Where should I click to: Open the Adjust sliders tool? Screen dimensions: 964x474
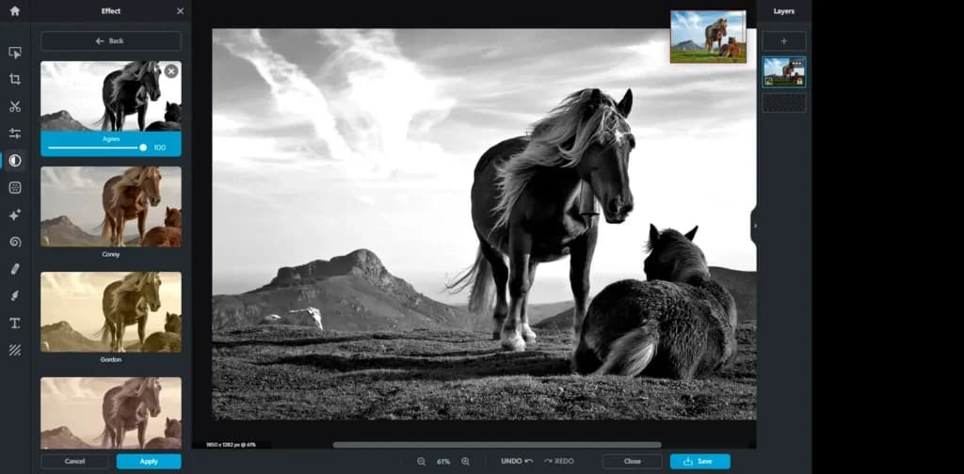(x=15, y=134)
